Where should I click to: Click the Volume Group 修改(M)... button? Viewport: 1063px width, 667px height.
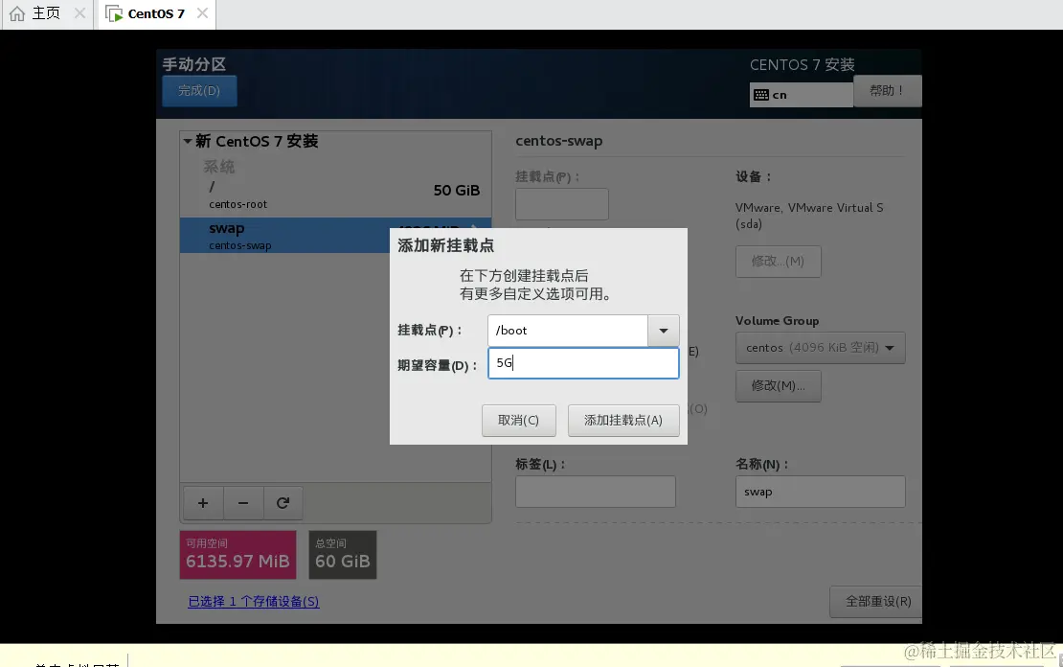pos(779,386)
